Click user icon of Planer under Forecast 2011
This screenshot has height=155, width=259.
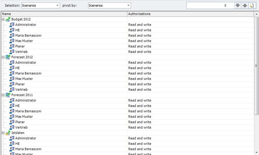[x=12, y=122]
